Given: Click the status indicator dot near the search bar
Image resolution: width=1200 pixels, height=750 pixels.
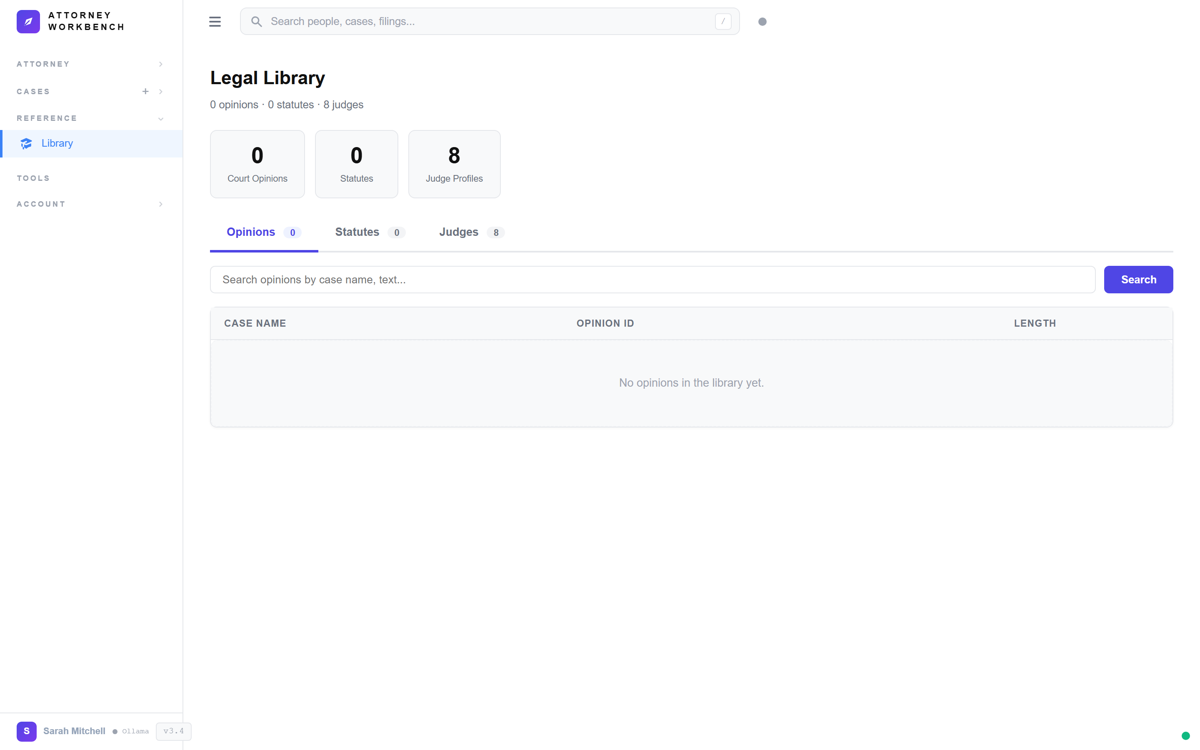Looking at the screenshot, I should click(762, 22).
